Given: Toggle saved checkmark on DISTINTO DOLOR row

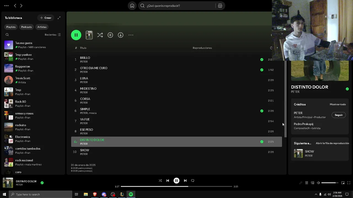Looking at the screenshot, I should coord(262,142).
